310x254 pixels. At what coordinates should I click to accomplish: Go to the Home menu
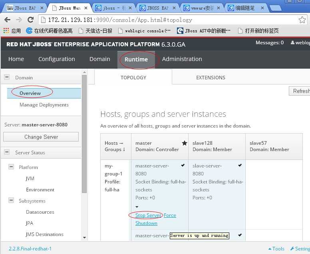[16, 59]
